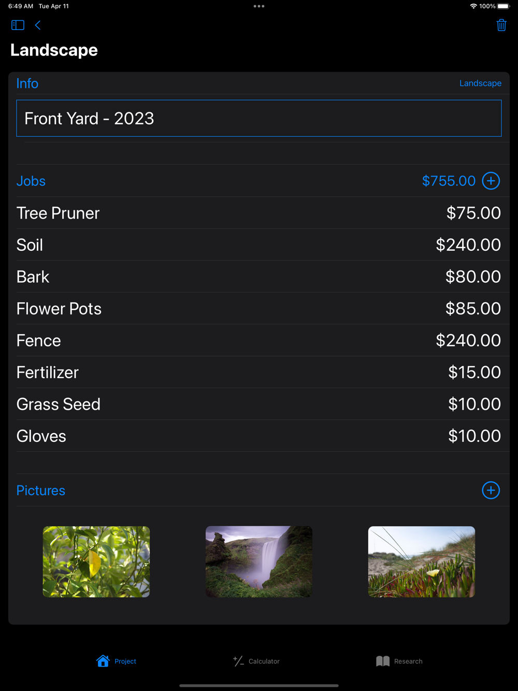Edit the Front Yard - 2023 name field
The height and width of the screenshot is (691, 518).
259,118
